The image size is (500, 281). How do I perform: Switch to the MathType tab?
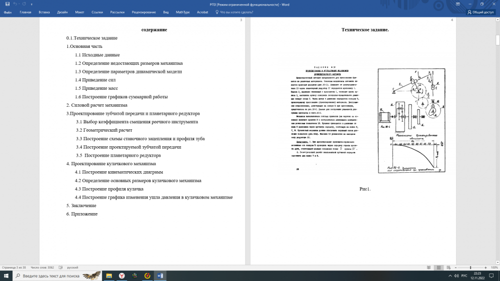coord(182,12)
